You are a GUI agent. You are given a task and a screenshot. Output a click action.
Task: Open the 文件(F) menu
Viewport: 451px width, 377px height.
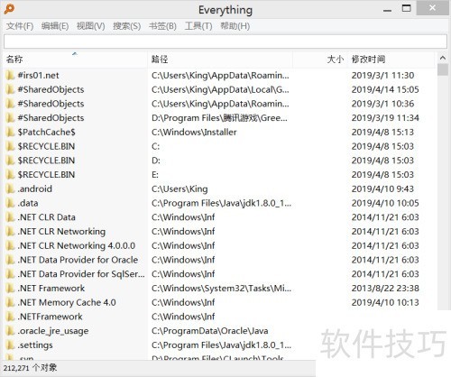coord(20,26)
